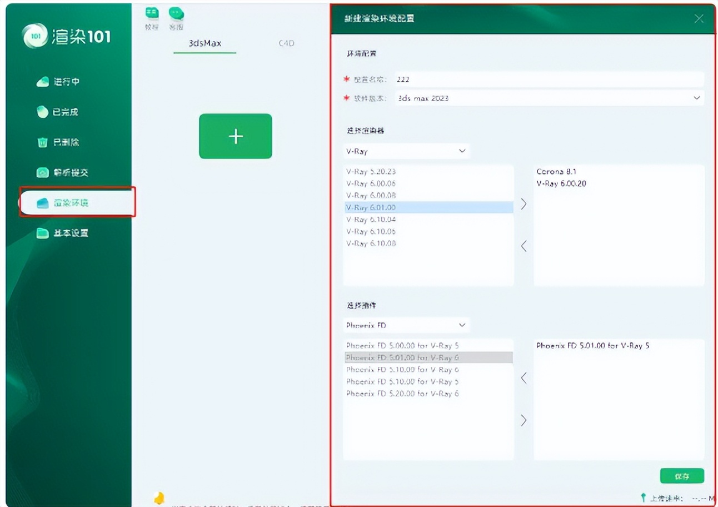Choose V-Ray 6.10.08 in the renderer list
Viewport: 718px width, 507px height.
[428, 243]
